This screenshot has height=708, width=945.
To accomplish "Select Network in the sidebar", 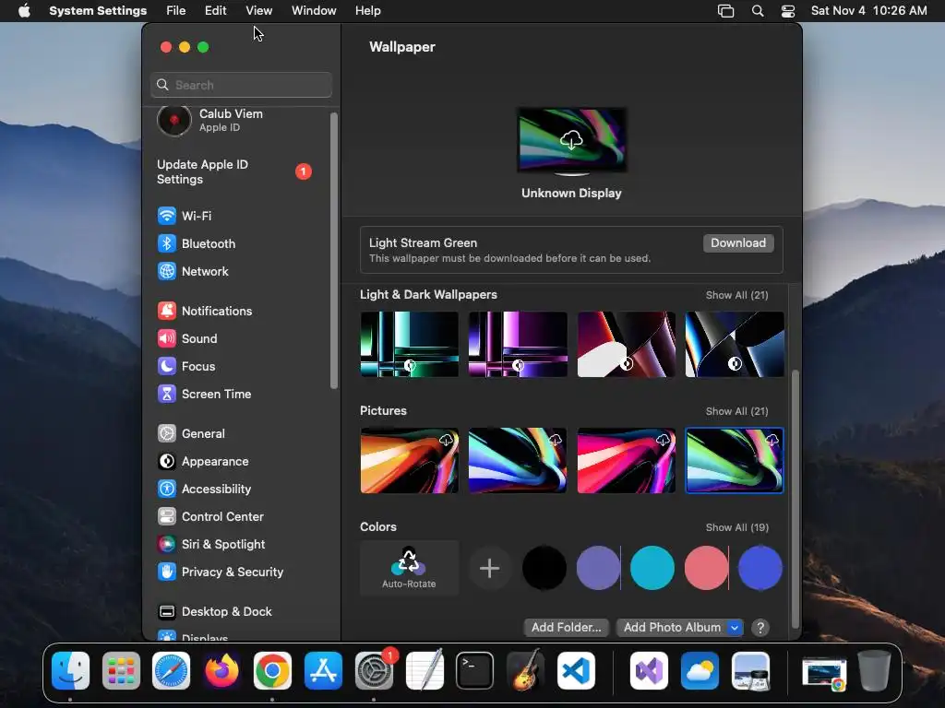I will (193, 271).
